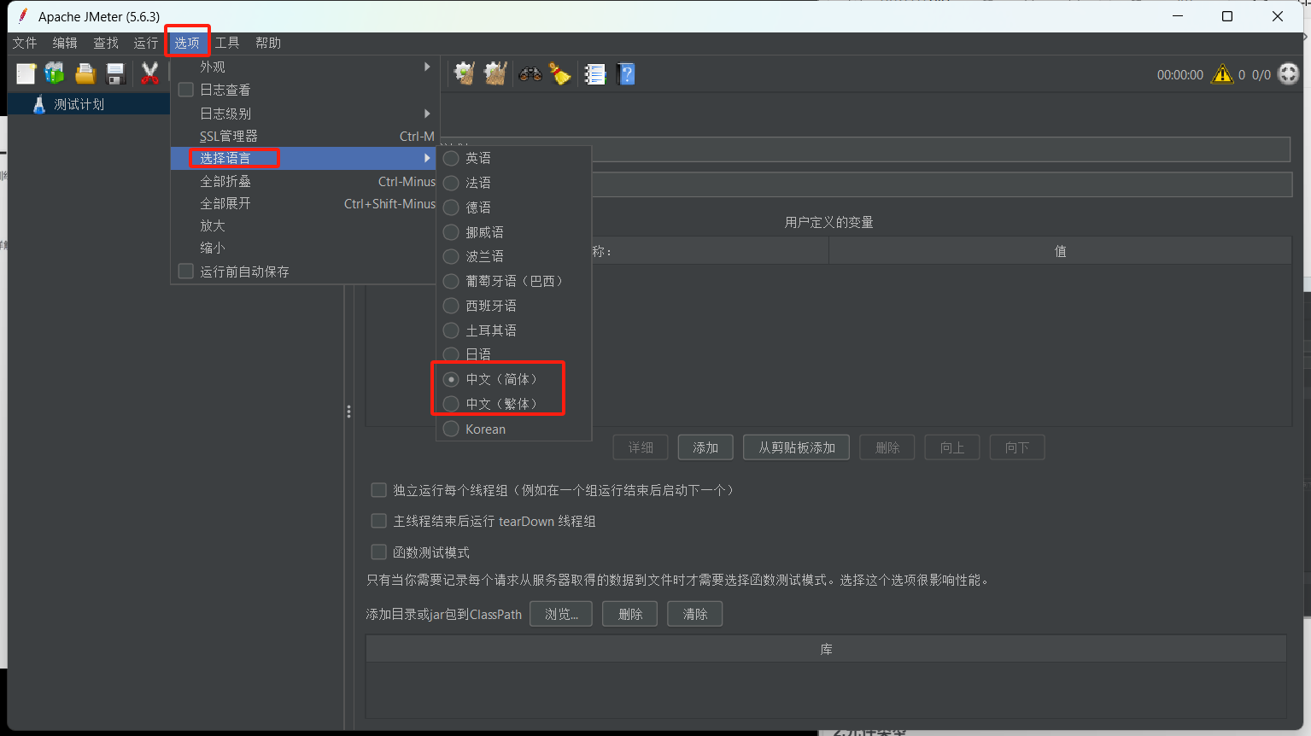Click the 向下 button
The height and width of the screenshot is (736, 1311).
click(x=1017, y=447)
